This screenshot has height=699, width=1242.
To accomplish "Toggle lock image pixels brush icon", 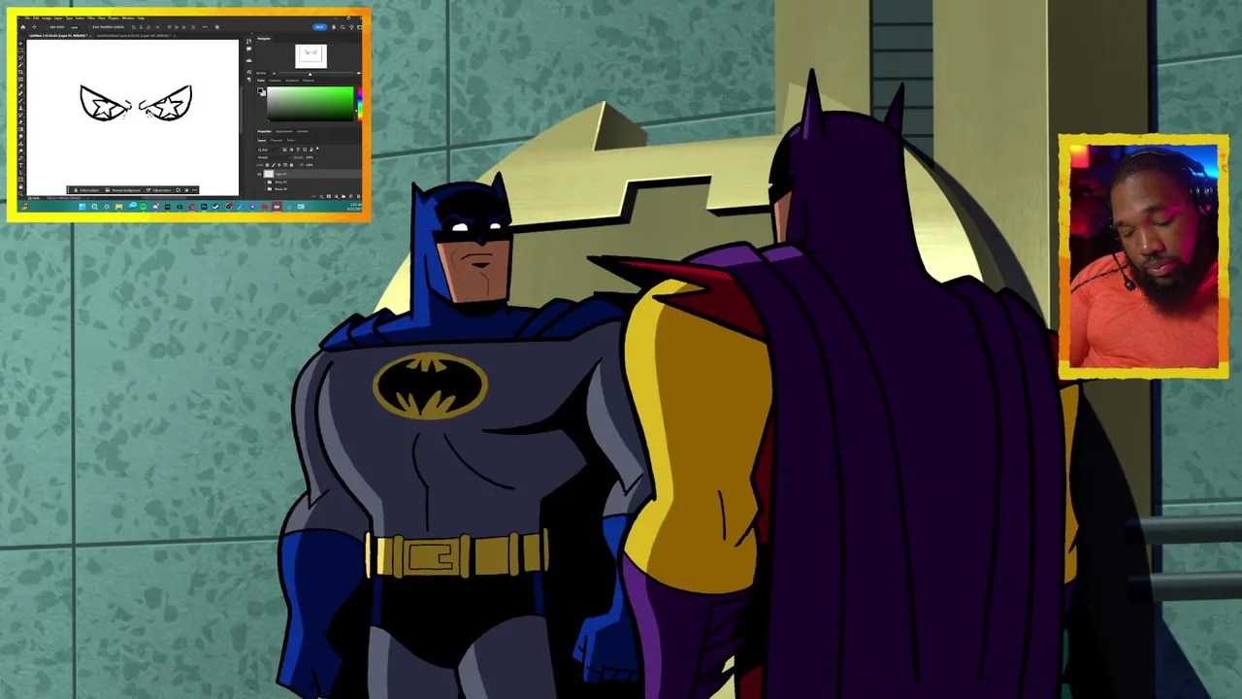I will tap(274, 165).
